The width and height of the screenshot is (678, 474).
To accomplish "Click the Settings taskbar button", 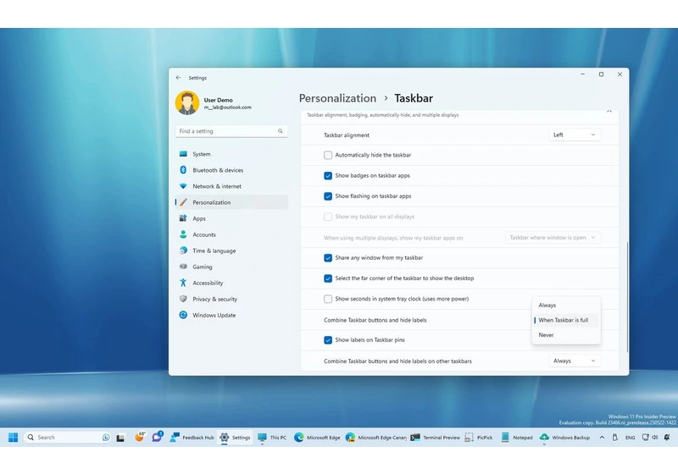I will coord(236,438).
